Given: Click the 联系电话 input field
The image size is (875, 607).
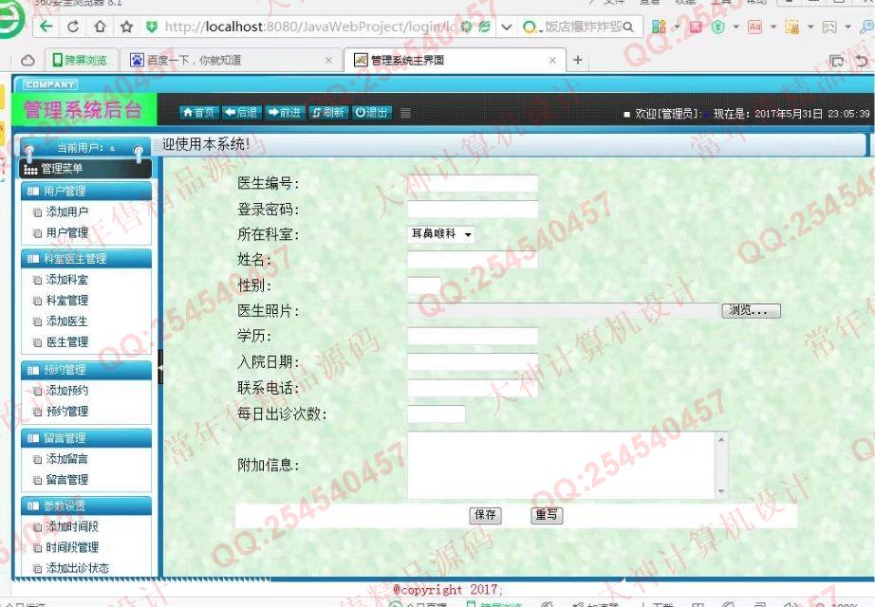Looking at the screenshot, I should 473,388.
